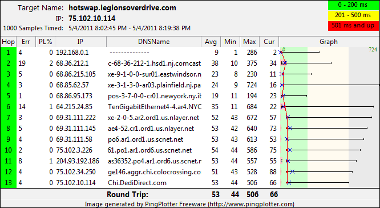Click the Graph column header
Viewport: 380px width, 208px height.
329,42
